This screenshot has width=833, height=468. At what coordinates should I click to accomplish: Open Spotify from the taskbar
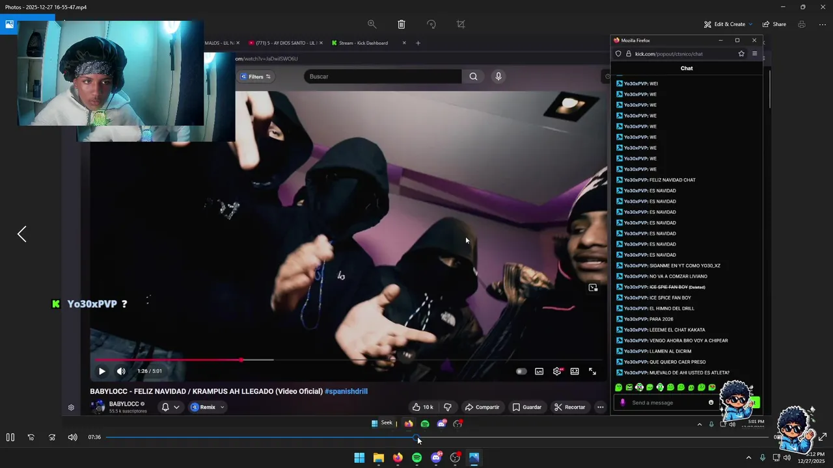click(416, 458)
